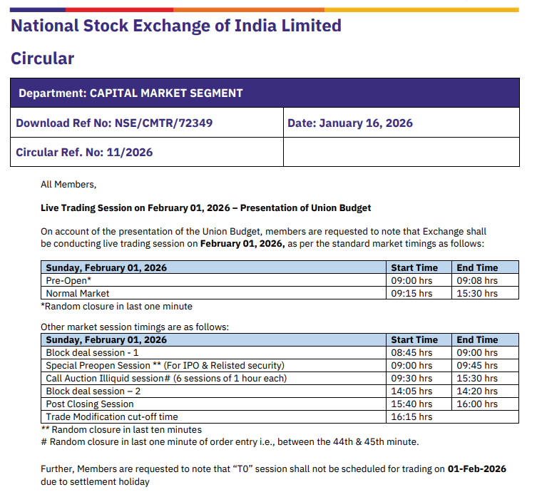Screen dimensions: 537x492
Task: Click the Circular heading
Action: tap(42, 58)
